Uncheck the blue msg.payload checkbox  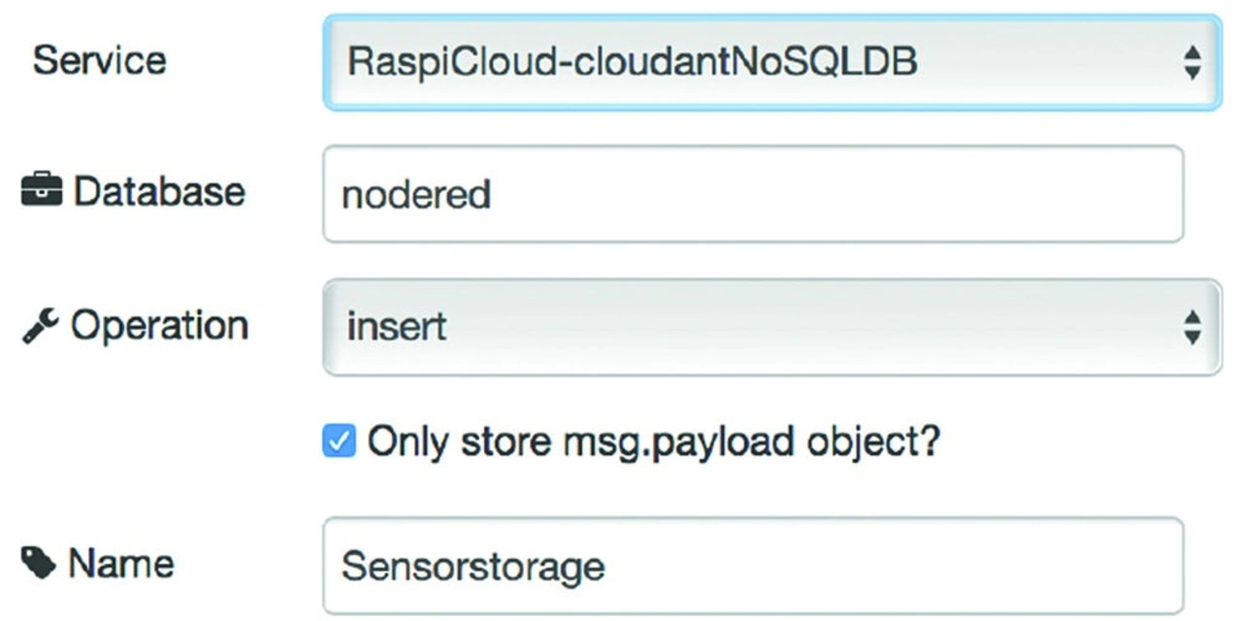339,441
